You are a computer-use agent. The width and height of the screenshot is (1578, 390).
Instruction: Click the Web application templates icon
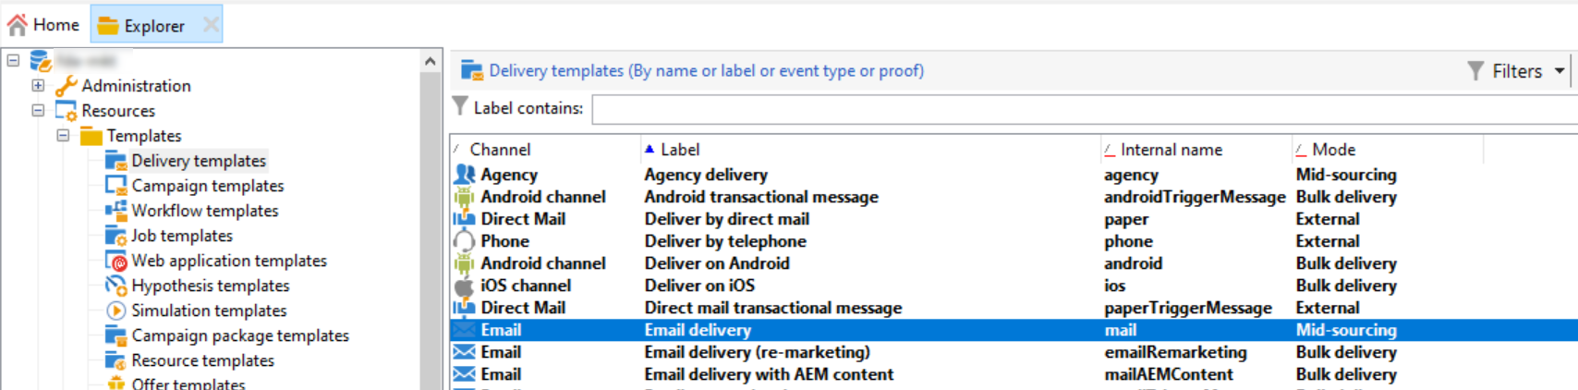(x=116, y=261)
